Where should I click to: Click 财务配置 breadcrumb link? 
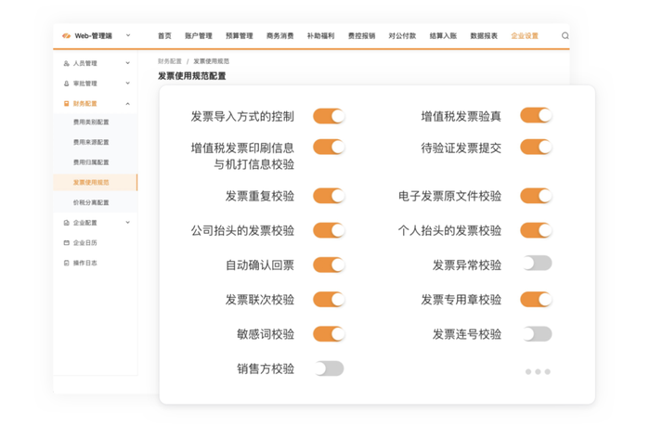(x=170, y=61)
